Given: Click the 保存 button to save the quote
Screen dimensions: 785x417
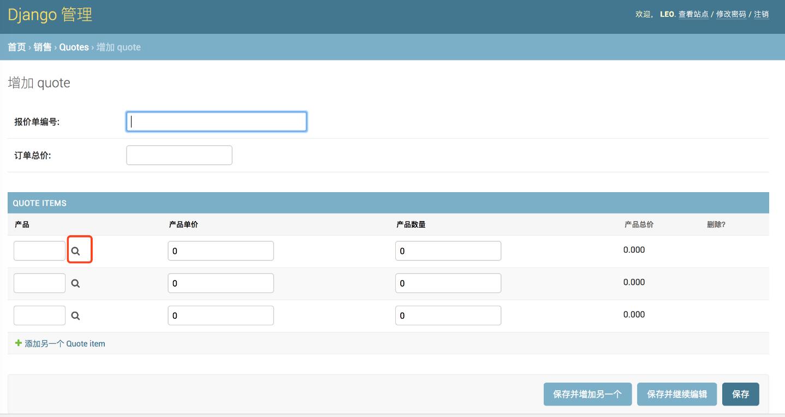Looking at the screenshot, I should [741, 394].
